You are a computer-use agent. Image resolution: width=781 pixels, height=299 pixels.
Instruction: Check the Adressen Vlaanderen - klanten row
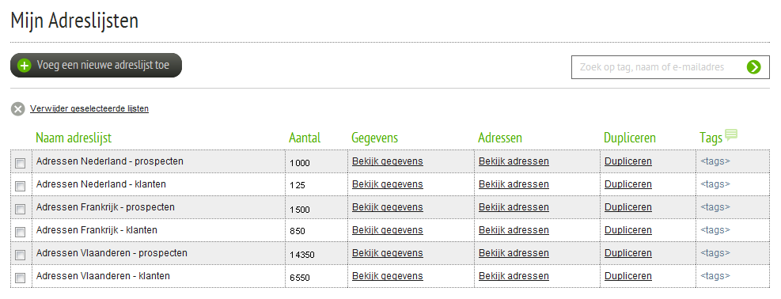(21, 278)
